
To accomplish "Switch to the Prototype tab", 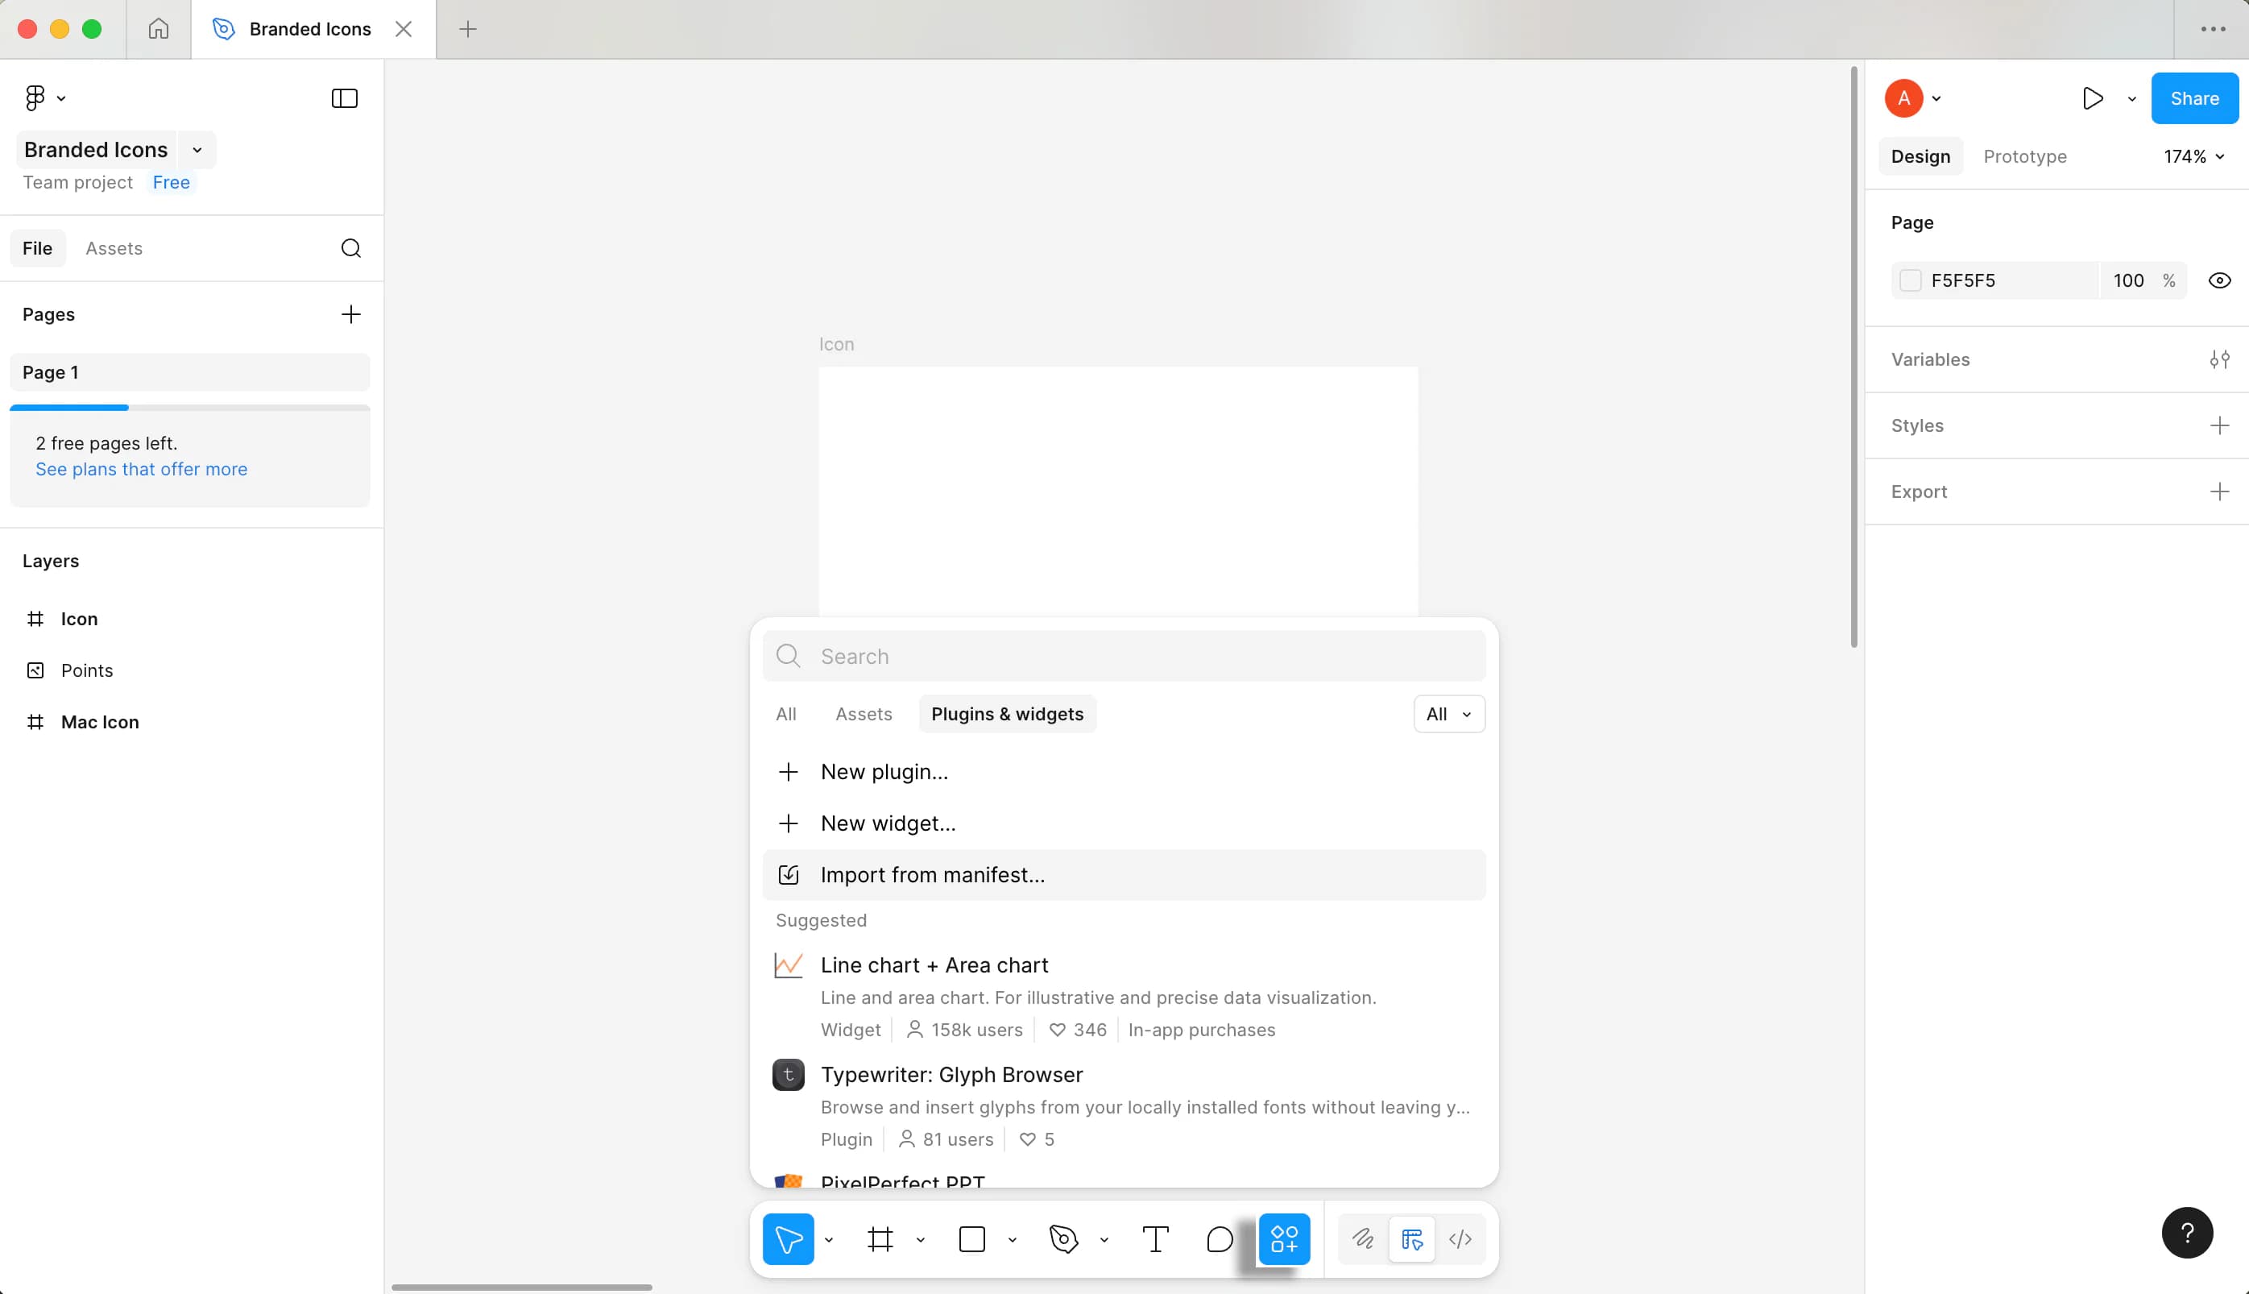I will point(2024,156).
